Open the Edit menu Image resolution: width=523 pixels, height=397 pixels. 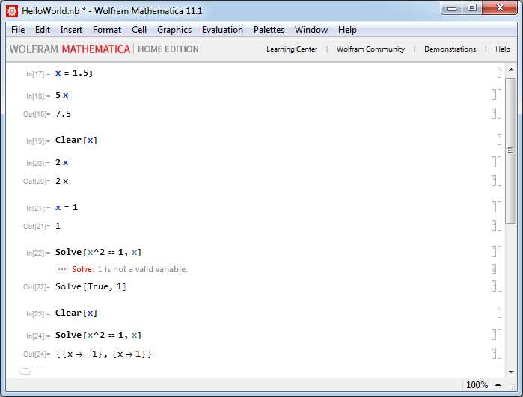pyautogui.click(x=43, y=30)
